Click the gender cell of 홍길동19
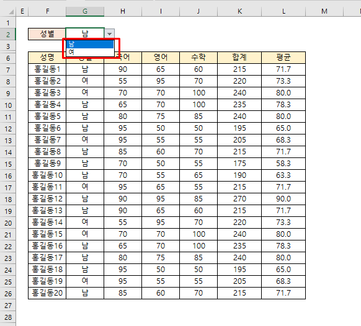The width and height of the screenshot is (361, 326). coord(85,281)
